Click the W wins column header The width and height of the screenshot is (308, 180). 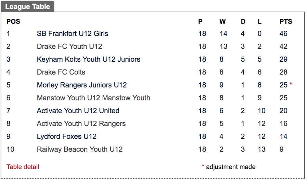(222, 21)
